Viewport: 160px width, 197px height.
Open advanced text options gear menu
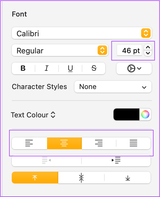click(134, 68)
